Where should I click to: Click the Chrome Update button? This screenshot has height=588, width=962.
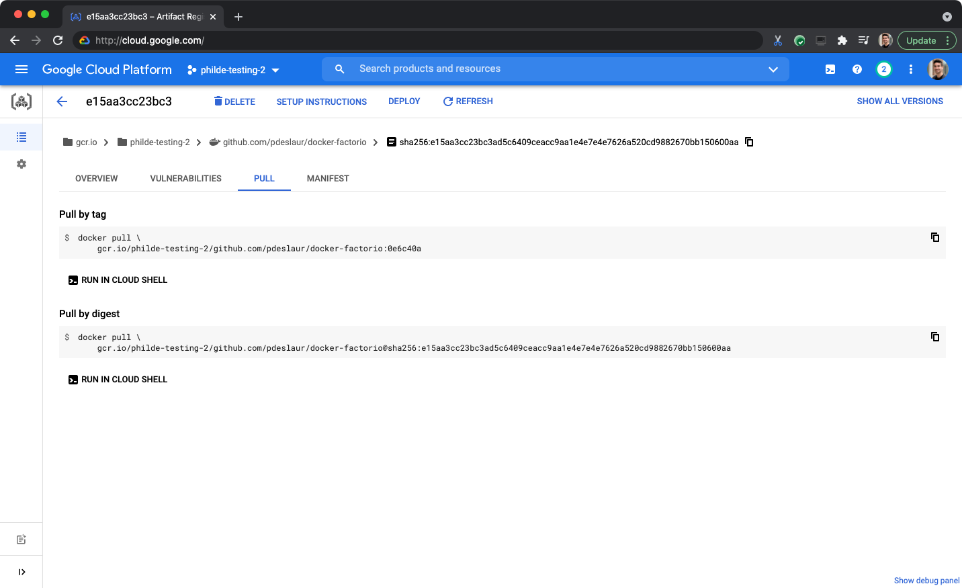926,40
